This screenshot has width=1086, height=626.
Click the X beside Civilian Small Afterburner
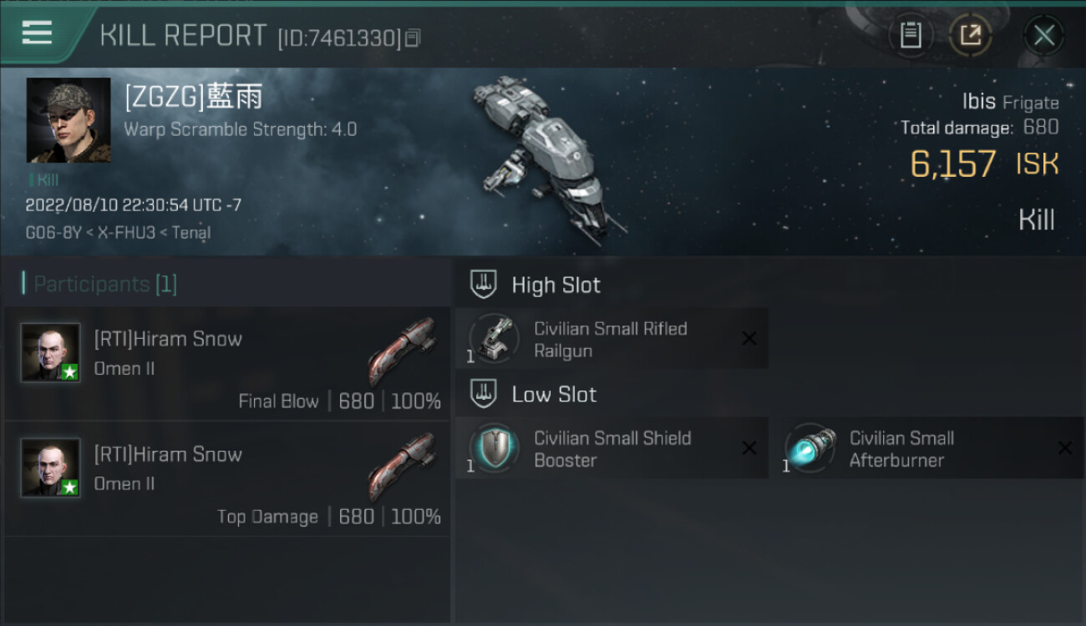[1065, 448]
